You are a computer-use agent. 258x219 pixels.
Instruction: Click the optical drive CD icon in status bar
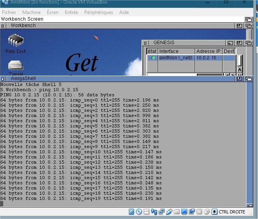(x=139, y=212)
